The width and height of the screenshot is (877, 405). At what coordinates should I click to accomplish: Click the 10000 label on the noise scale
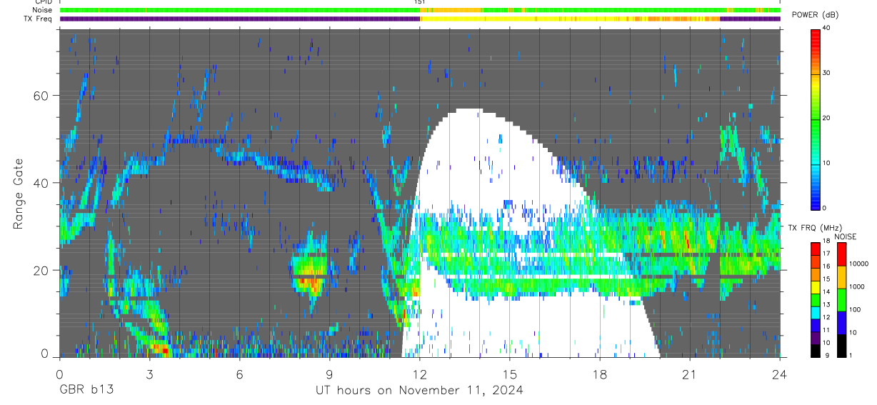tap(858, 264)
